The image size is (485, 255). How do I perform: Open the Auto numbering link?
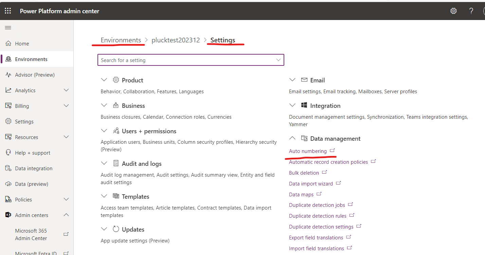(x=308, y=151)
